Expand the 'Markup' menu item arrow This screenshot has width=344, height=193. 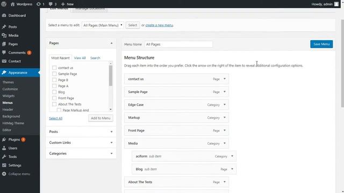(x=225, y=117)
